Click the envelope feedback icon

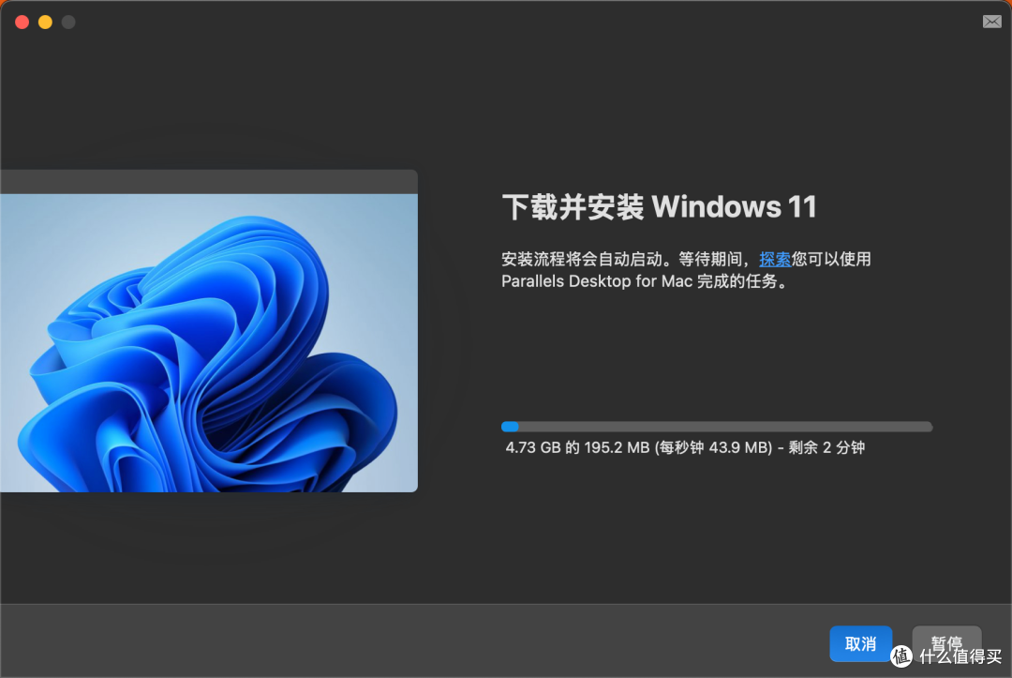(992, 22)
